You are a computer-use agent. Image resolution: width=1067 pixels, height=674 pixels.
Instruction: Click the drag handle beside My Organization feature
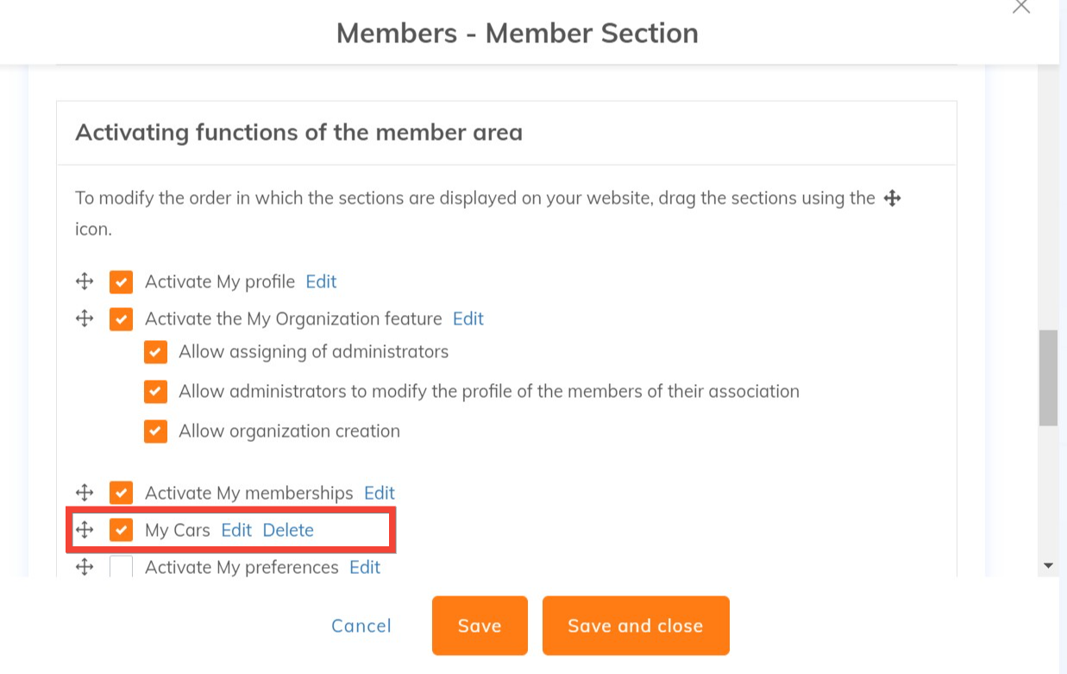85,318
